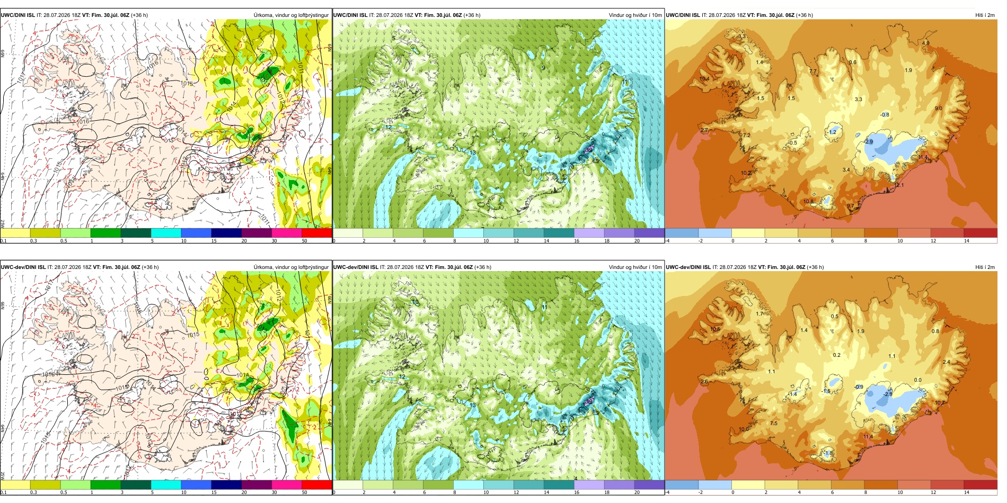Open the bottom UWC-dev precipitation and pressure map
The width and height of the screenshot is (1007, 503).
(x=166, y=376)
